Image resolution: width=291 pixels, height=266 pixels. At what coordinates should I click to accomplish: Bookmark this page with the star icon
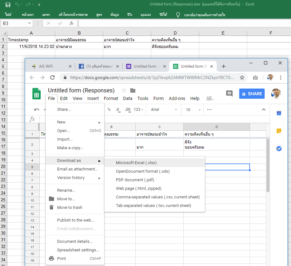point(242,77)
